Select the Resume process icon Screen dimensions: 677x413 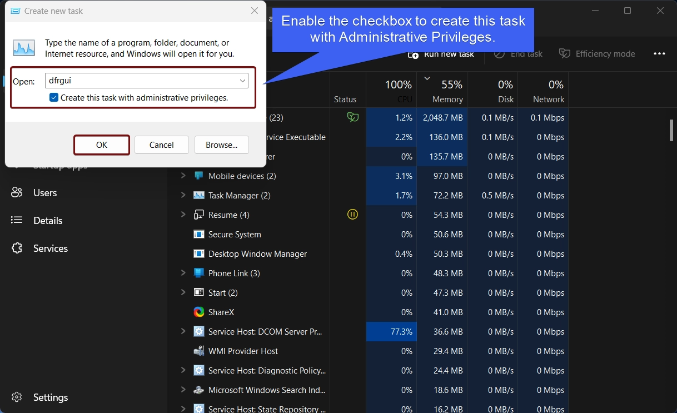pos(198,215)
